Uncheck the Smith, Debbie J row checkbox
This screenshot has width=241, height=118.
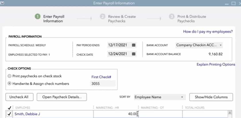(9, 114)
